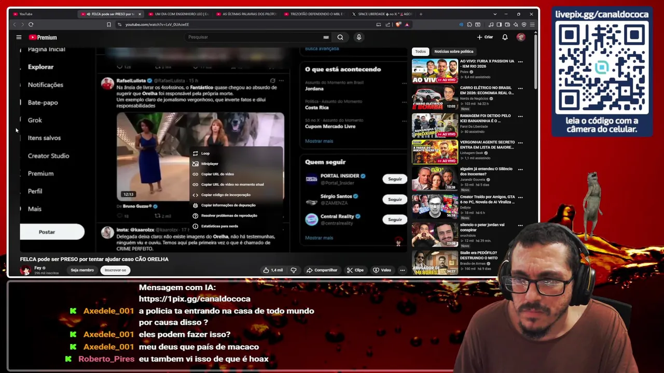
Task: Open options for silencio o peter jordan video
Action: [520, 225]
